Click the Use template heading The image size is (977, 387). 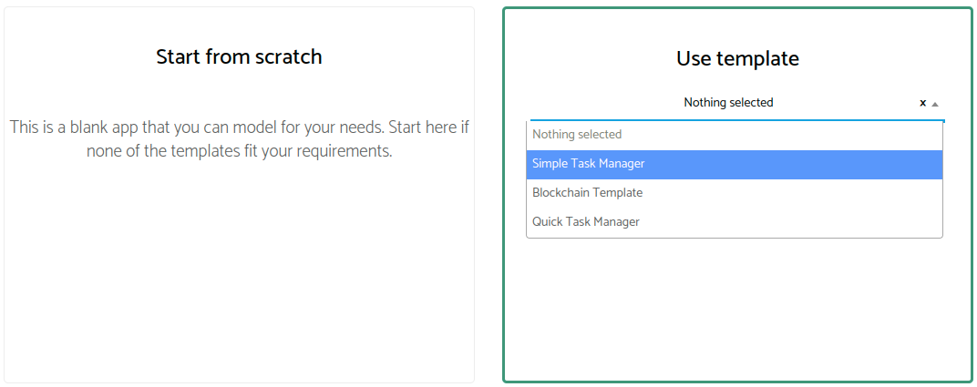tap(737, 58)
